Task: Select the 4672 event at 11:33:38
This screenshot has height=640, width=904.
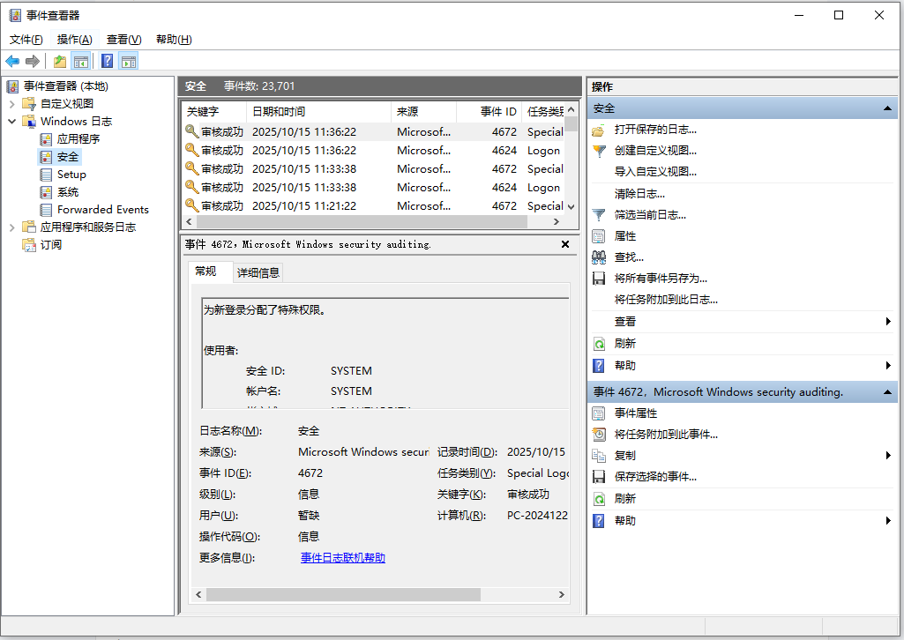Action: [x=373, y=168]
